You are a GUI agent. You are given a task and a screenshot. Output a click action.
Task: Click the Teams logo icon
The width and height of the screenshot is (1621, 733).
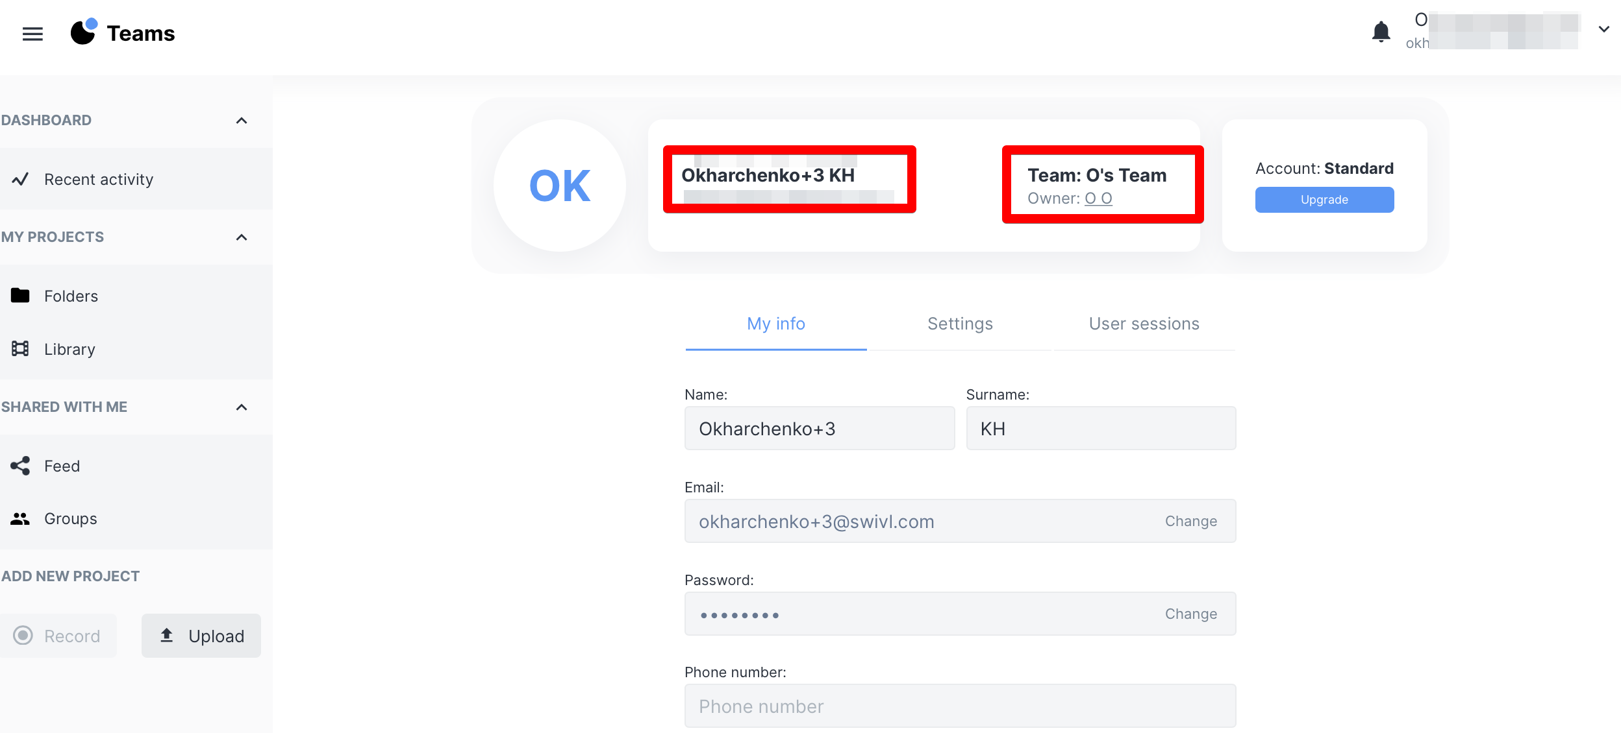(x=84, y=32)
